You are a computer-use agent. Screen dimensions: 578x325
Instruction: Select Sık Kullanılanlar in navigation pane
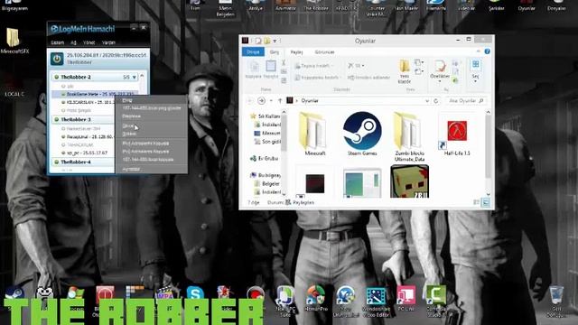click(x=265, y=116)
